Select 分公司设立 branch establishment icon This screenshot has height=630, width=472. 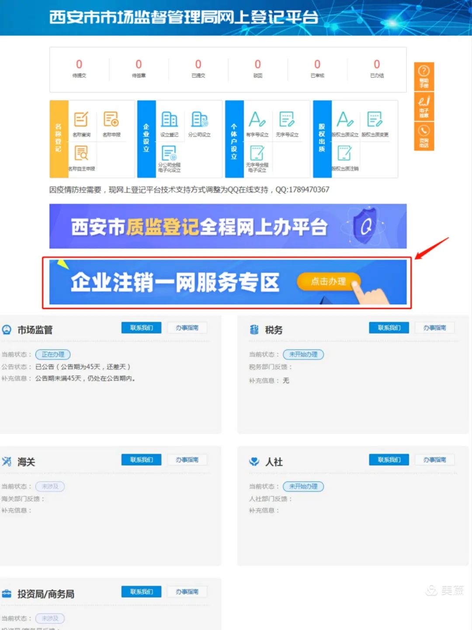[x=199, y=120]
